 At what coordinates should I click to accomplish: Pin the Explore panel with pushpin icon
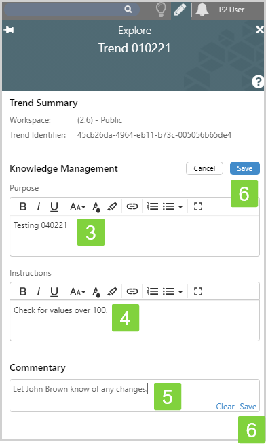[x=9, y=29]
